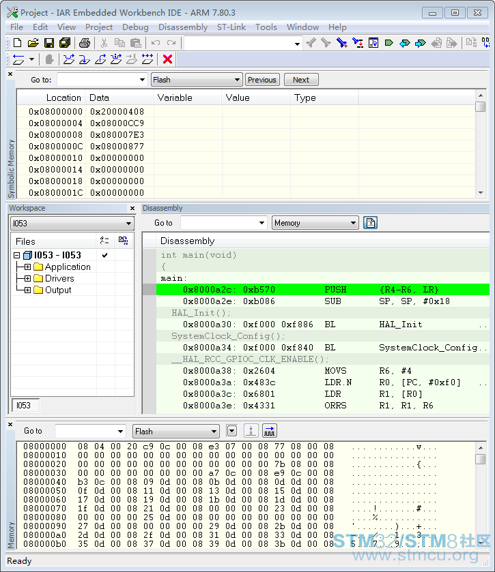The width and height of the screenshot is (495, 572).
Task: Open the Debug menu
Action: coord(135,27)
